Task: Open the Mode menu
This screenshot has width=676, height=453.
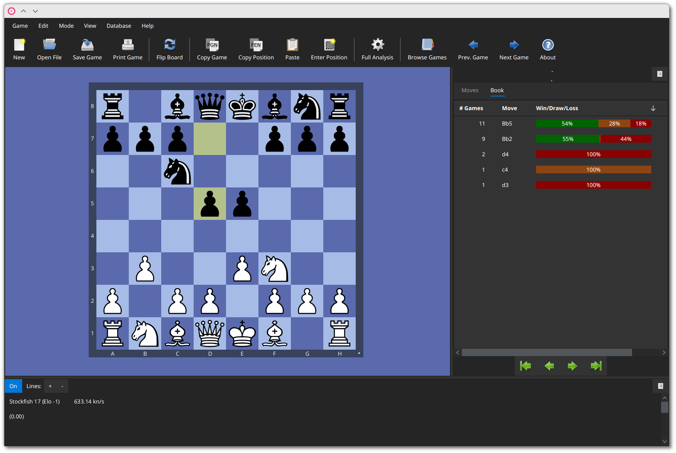Action: 66,26
